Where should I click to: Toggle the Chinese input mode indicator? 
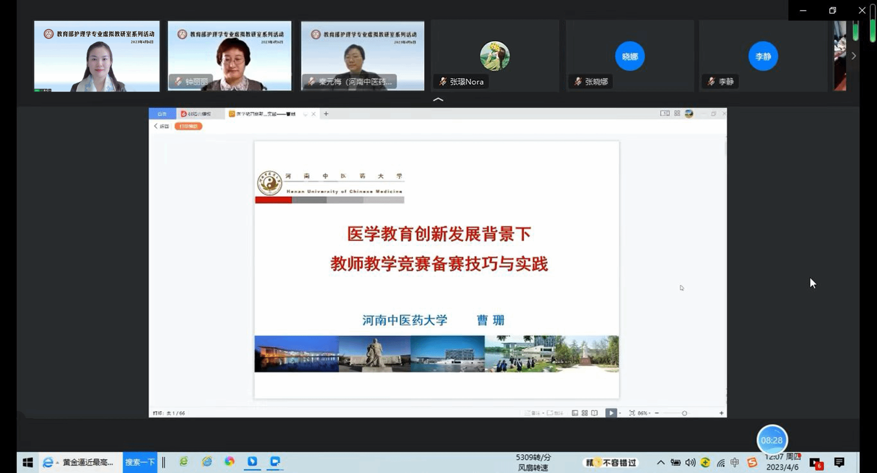[735, 462]
